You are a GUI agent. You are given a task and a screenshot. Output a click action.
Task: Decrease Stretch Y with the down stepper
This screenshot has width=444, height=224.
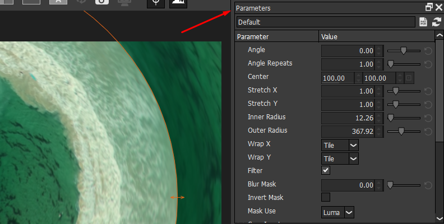click(x=379, y=107)
